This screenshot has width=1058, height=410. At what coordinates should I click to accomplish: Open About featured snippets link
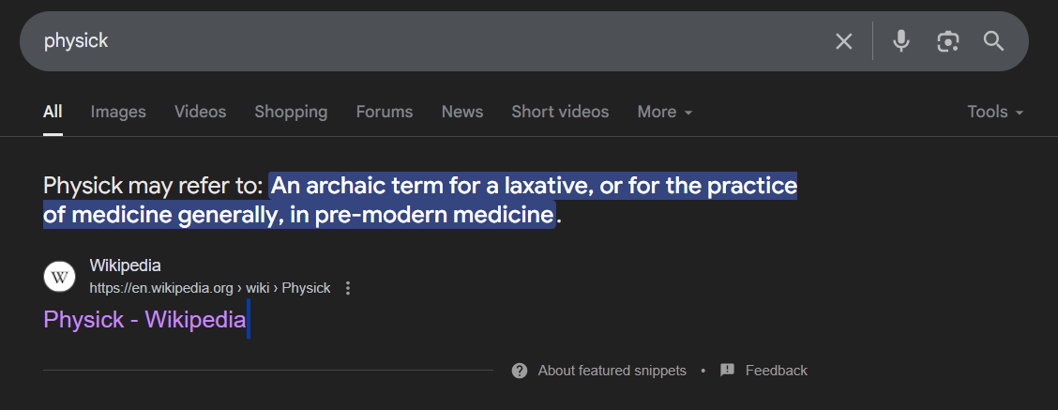pos(612,371)
